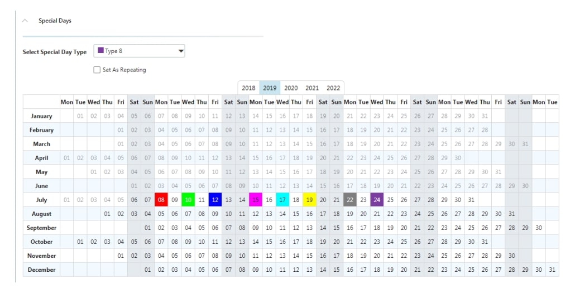575x293 pixels.
Task: Open the 2021 year tab
Action: [312, 88]
